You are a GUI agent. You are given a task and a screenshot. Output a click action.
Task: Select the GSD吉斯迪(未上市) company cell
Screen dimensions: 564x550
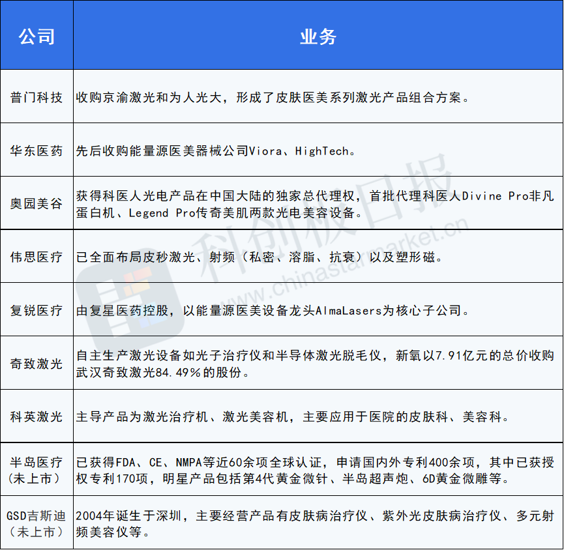(x=37, y=523)
